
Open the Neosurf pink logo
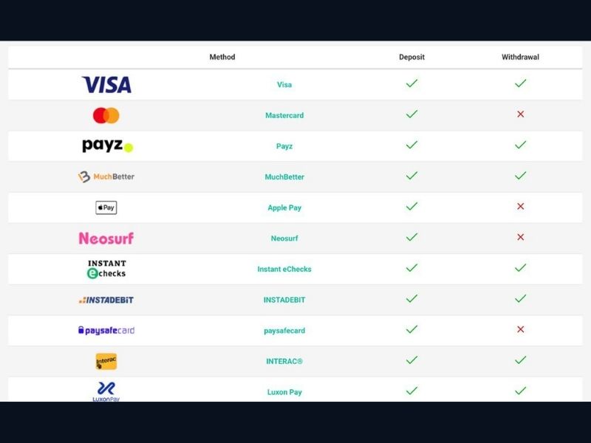tap(106, 238)
